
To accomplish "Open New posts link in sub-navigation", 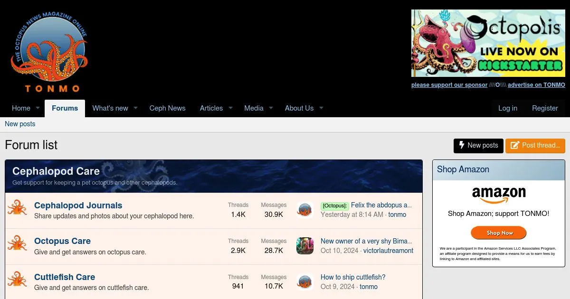I will 20,124.
